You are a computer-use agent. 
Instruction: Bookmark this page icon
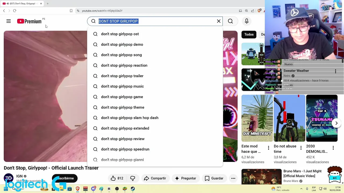71,11
